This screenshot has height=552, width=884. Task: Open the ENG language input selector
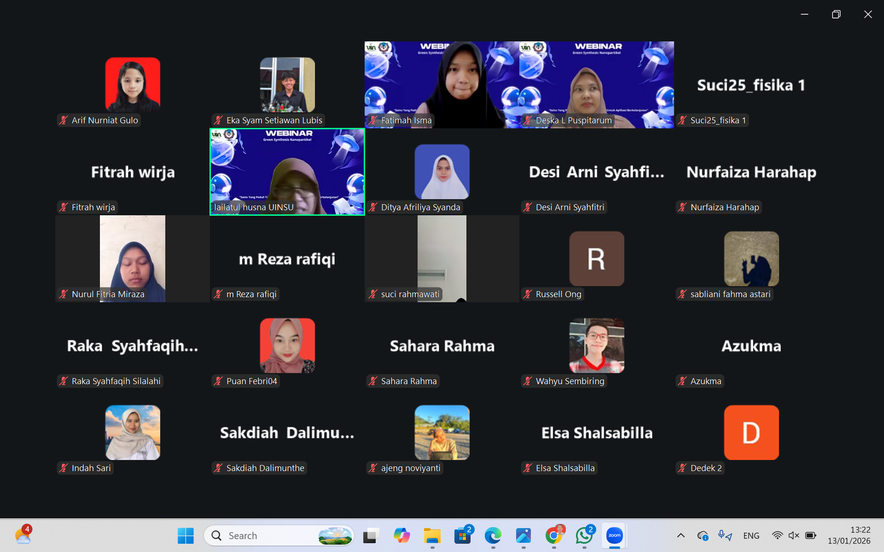click(751, 535)
